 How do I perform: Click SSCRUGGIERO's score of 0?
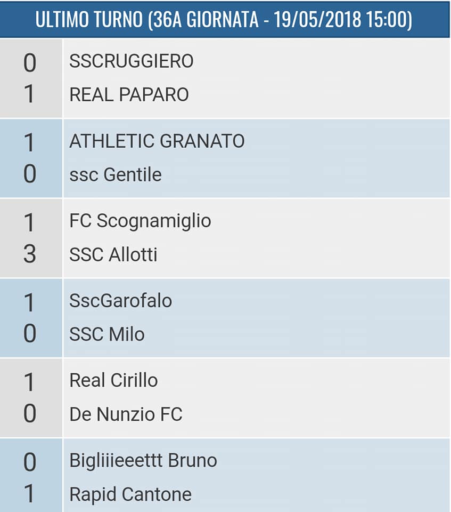pyautogui.click(x=30, y=63)
